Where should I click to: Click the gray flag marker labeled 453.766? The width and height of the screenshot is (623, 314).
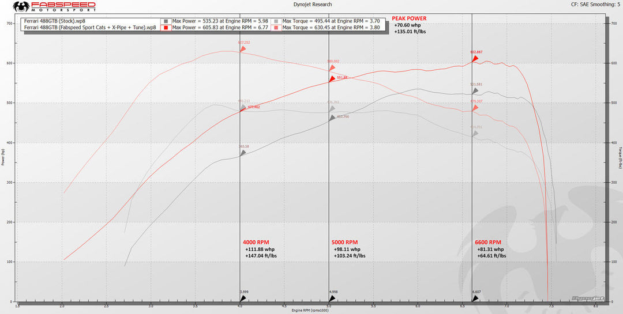coord(332,118)
